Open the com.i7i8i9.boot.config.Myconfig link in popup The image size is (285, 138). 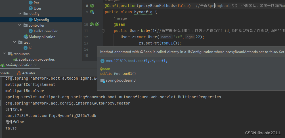click(x=137, y=61)
